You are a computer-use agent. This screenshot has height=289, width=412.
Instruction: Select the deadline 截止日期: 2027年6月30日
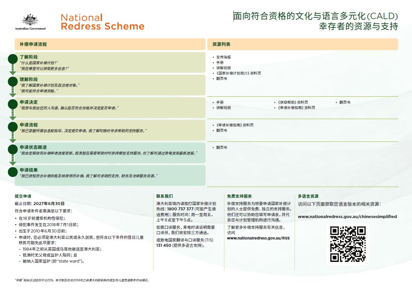(40, 203)
